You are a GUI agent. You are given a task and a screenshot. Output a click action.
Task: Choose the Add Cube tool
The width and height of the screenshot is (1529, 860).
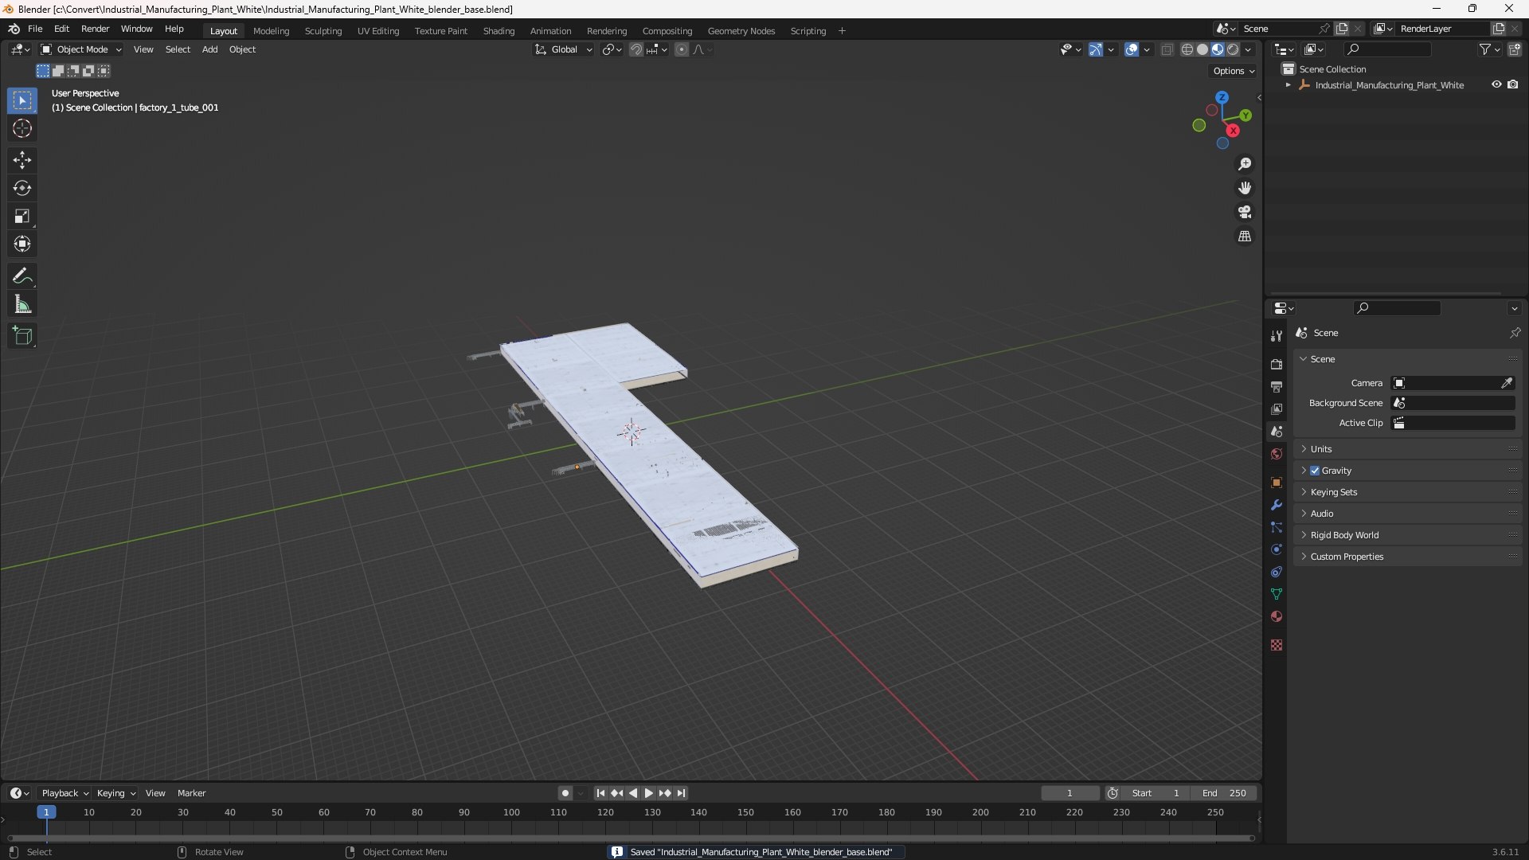pyautogui.click(x=22, y=336)
